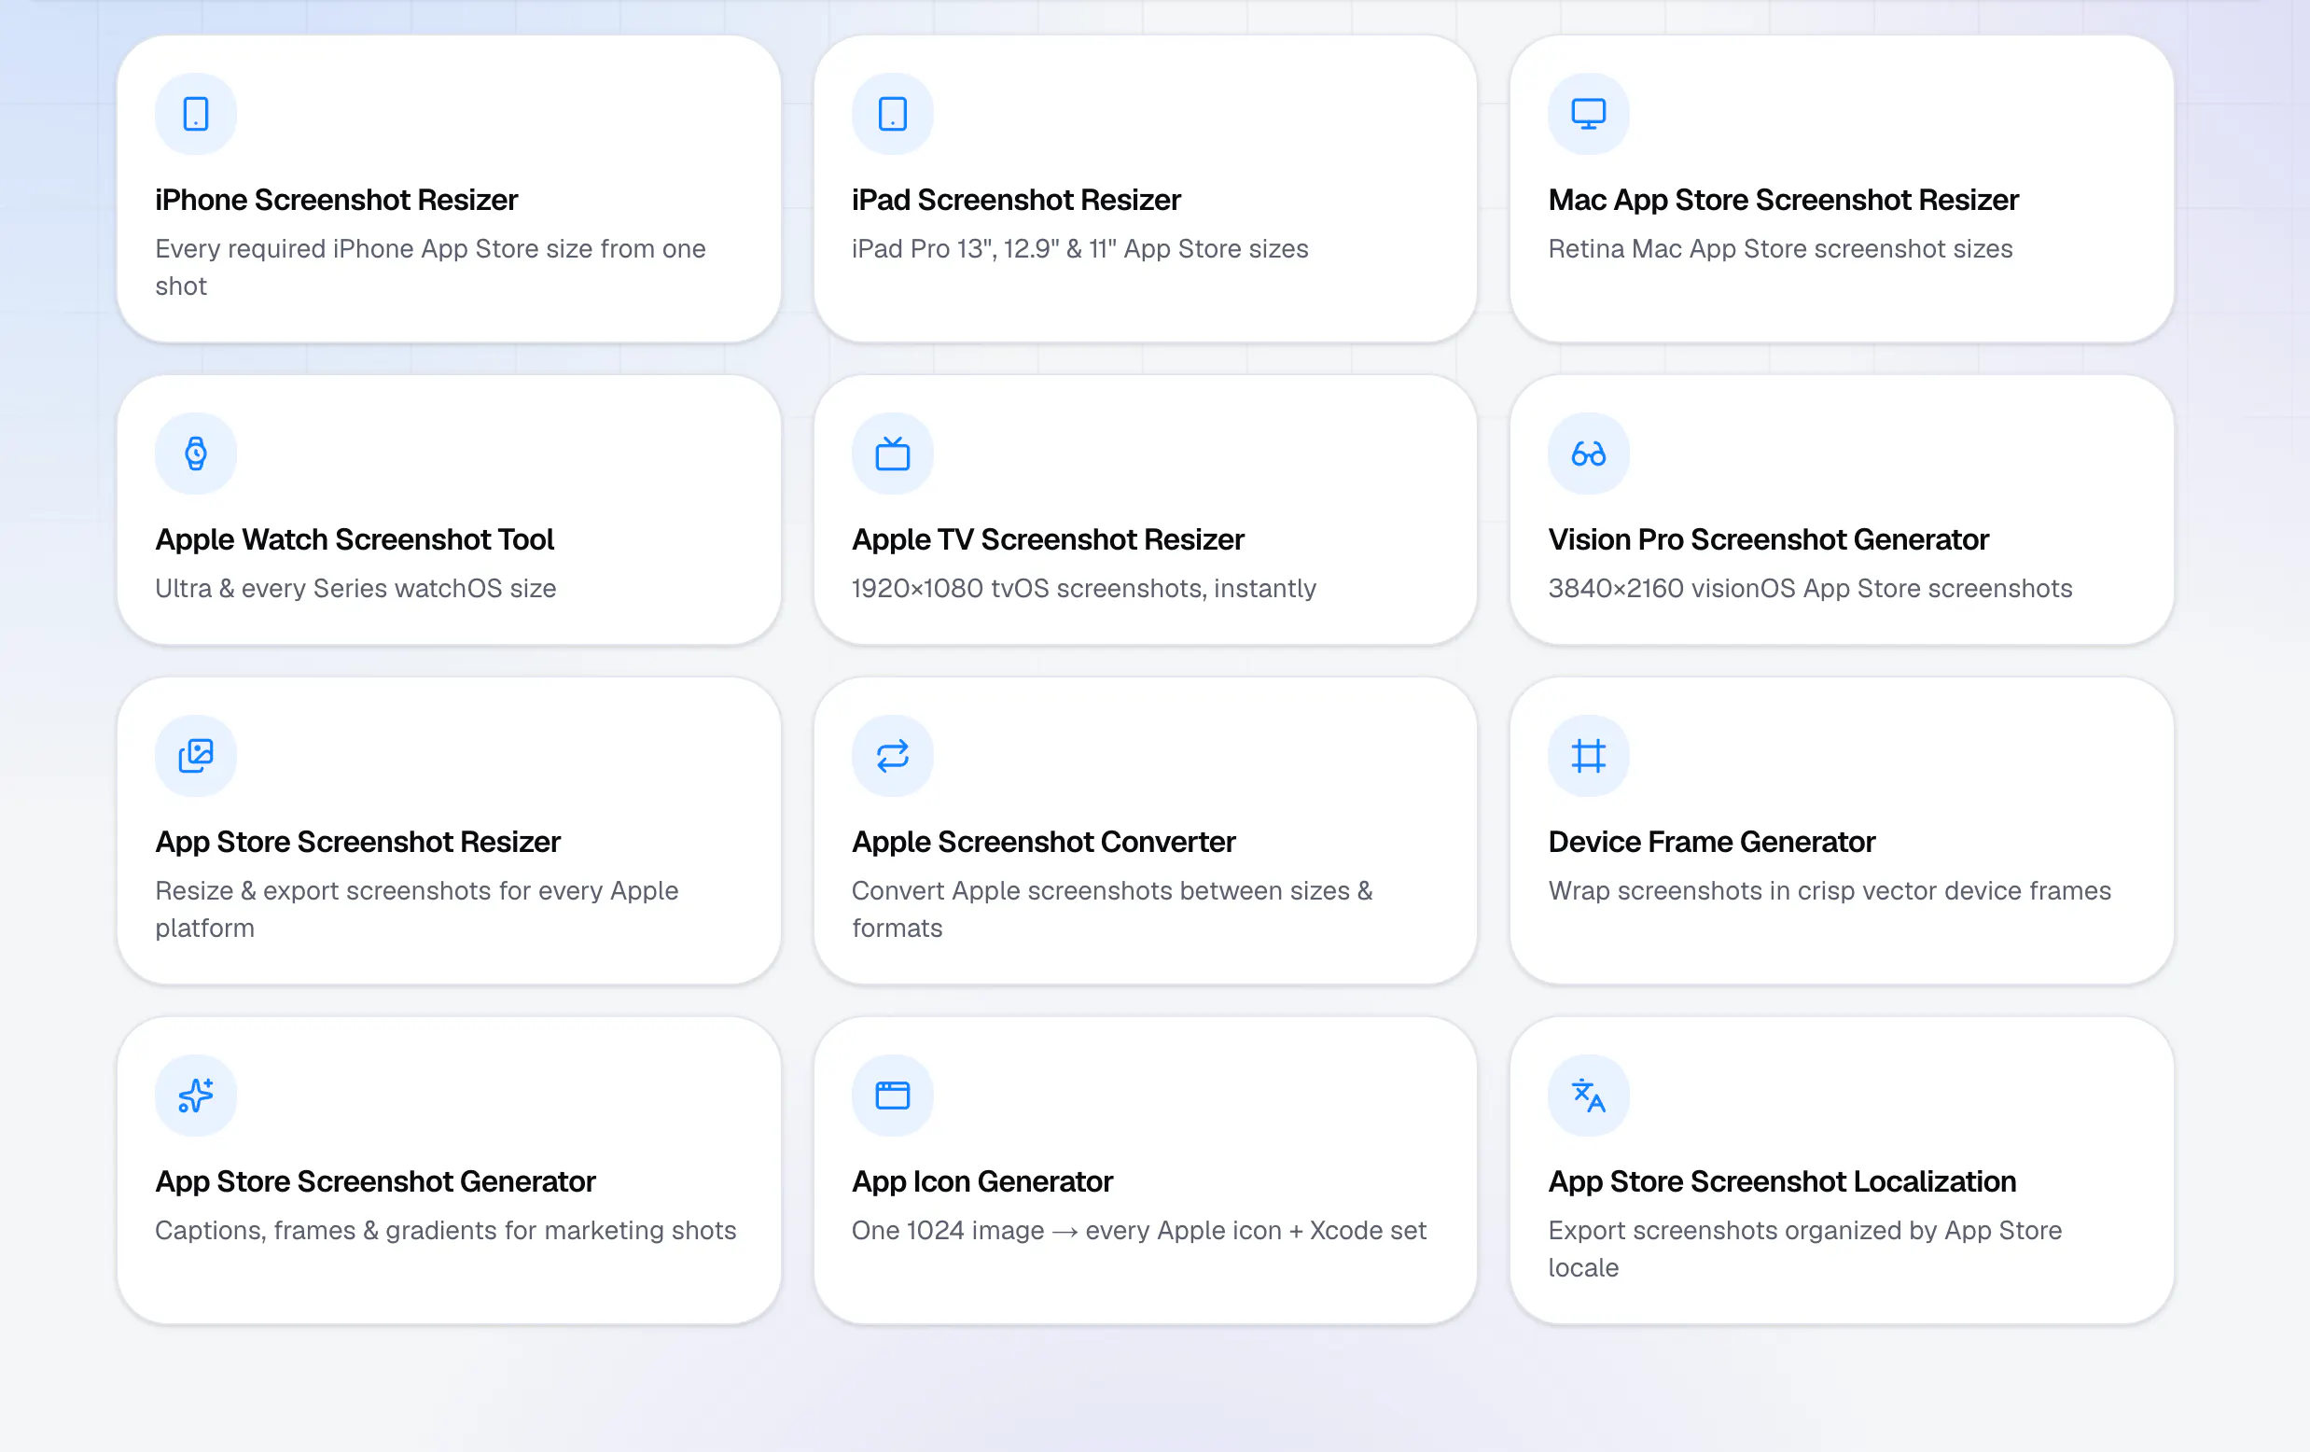Open the iPad Screenshot Resizer title link
This screenshot has height=1452, width=2310.
coord(1016,200)
